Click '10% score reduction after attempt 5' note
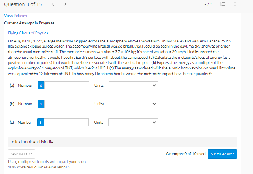 [39, 167]
